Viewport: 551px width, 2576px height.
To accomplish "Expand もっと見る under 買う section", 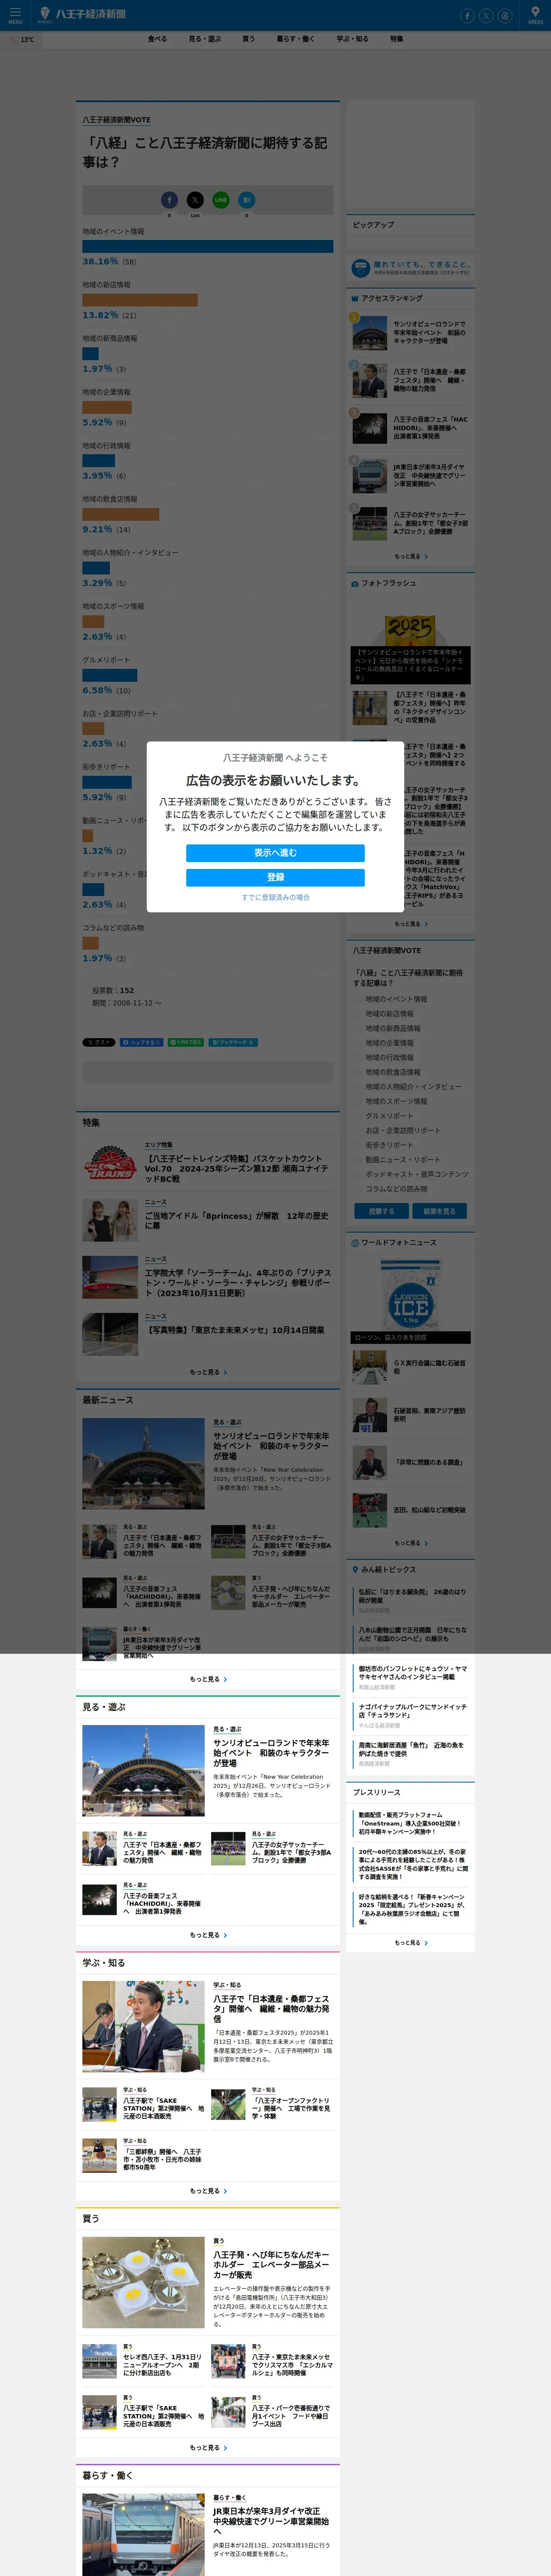I will pyautogui.click(x=208, y=2448).
